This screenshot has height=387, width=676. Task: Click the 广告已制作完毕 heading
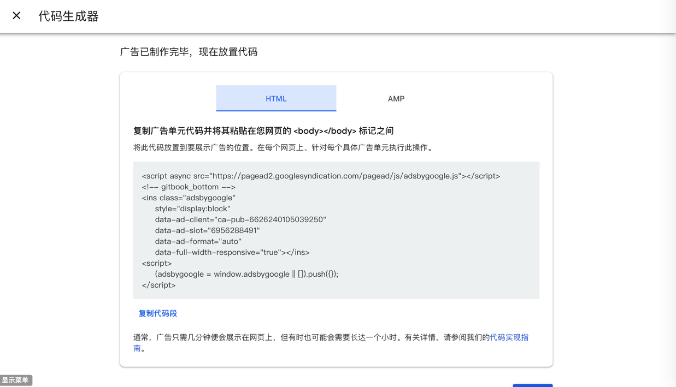click(x=189, y=52)
